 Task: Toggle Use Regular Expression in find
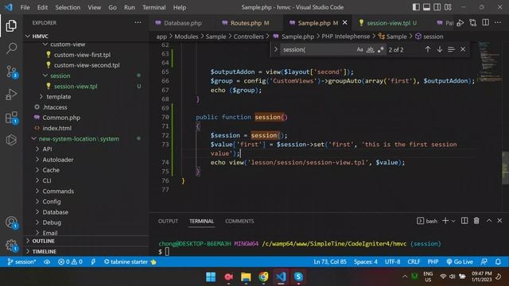pos(380,49)
